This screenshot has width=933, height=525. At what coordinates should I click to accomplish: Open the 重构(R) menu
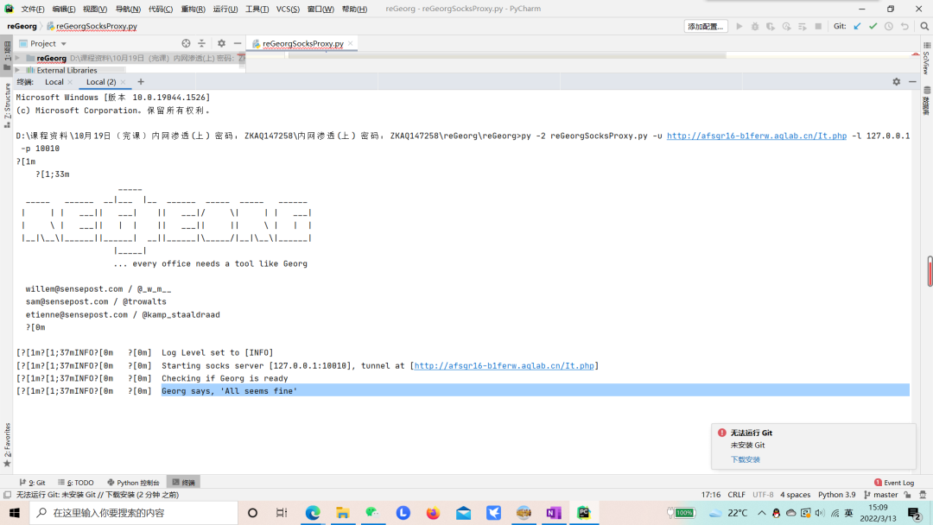(193, 9)
